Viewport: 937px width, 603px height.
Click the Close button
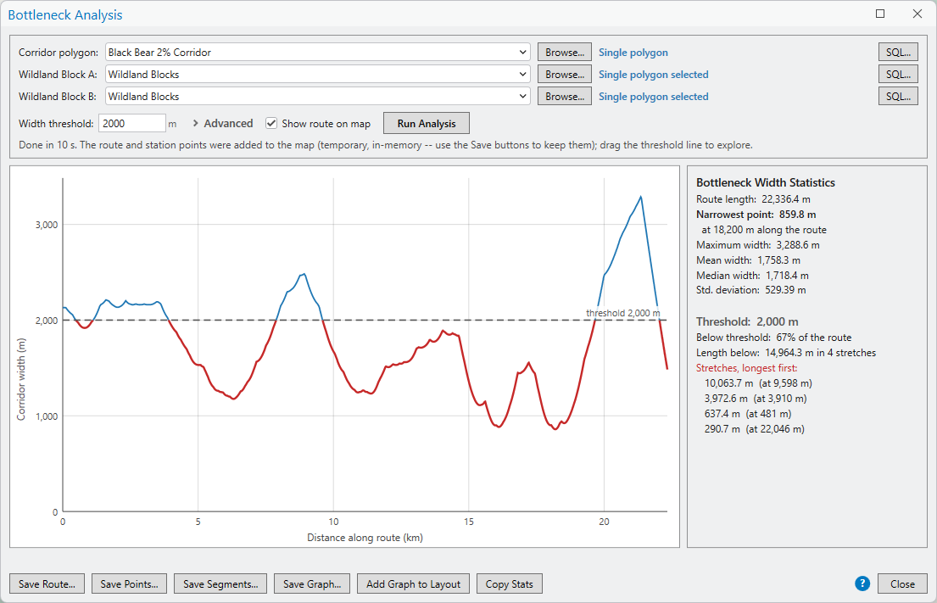click(901, 583)
